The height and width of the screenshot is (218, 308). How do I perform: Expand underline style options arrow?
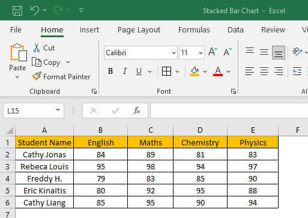[x=150, y=71]
